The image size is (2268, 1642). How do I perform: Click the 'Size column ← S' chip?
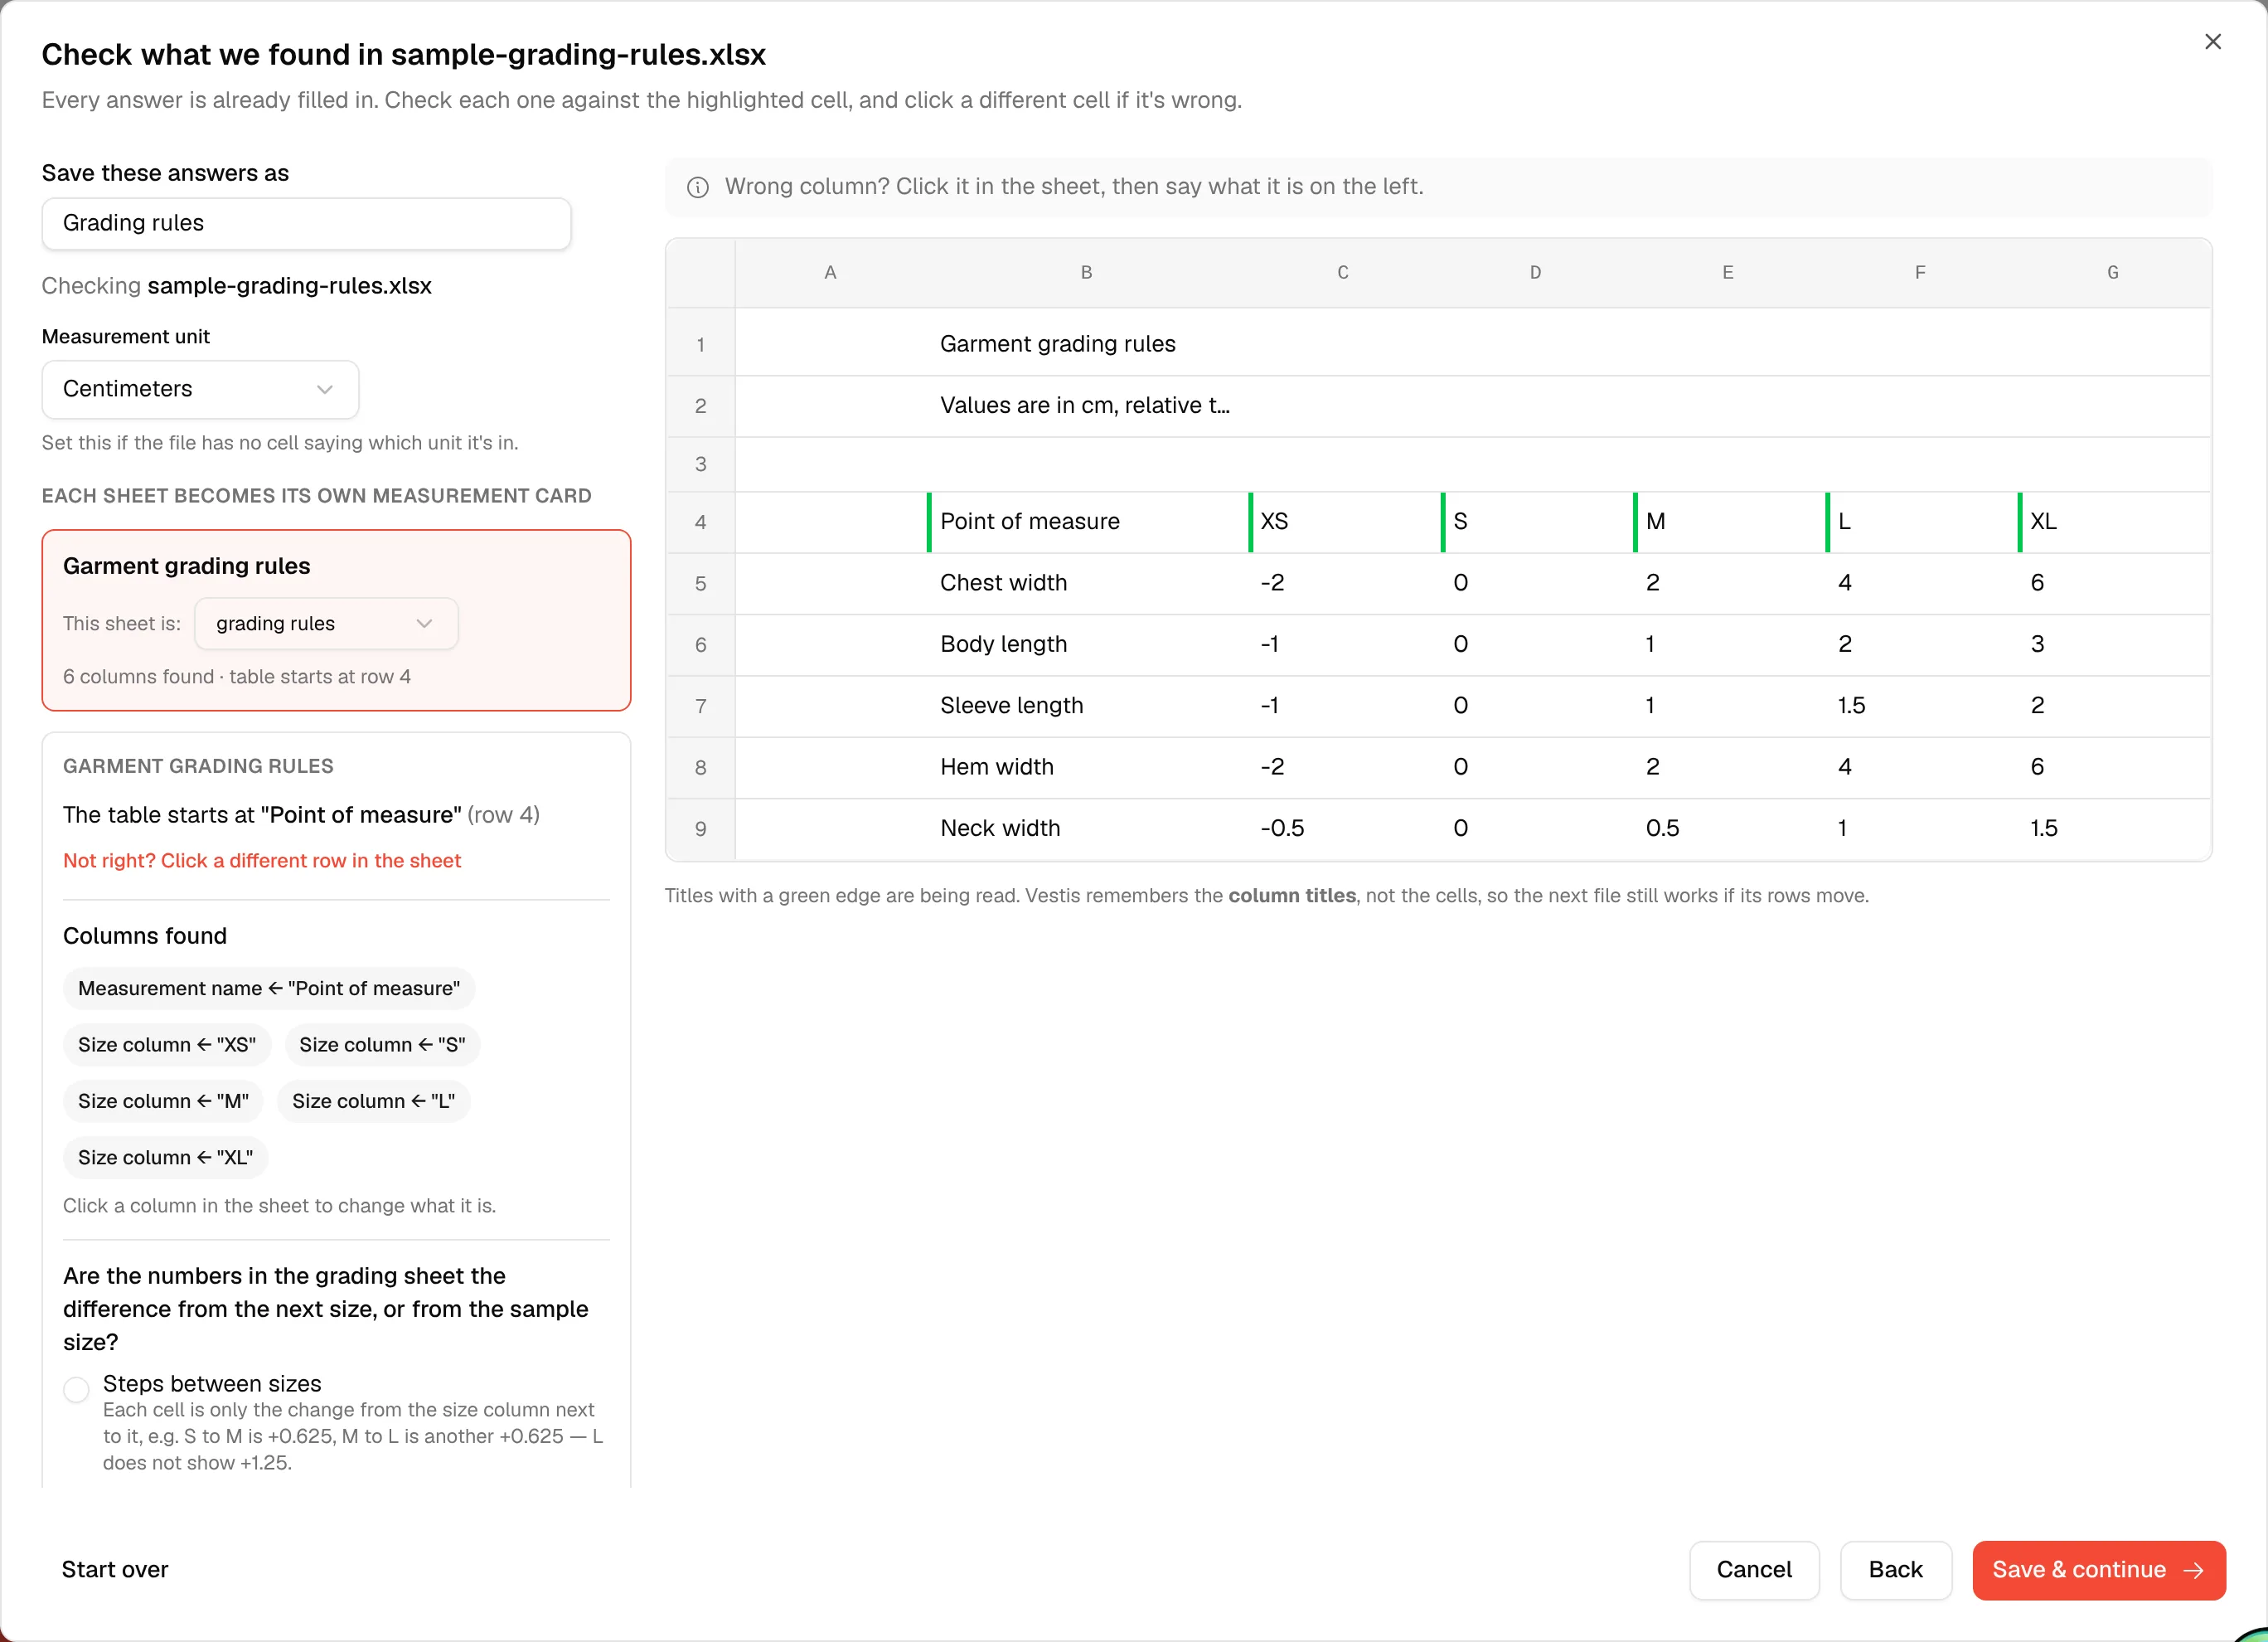(382, 1045)
